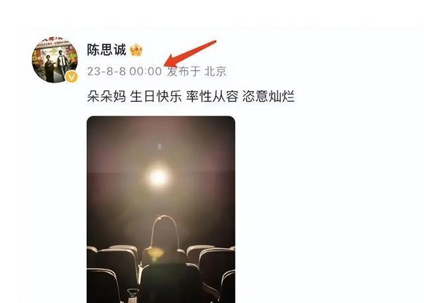Click the empty seats on photo's right

(x=212, y=271)
